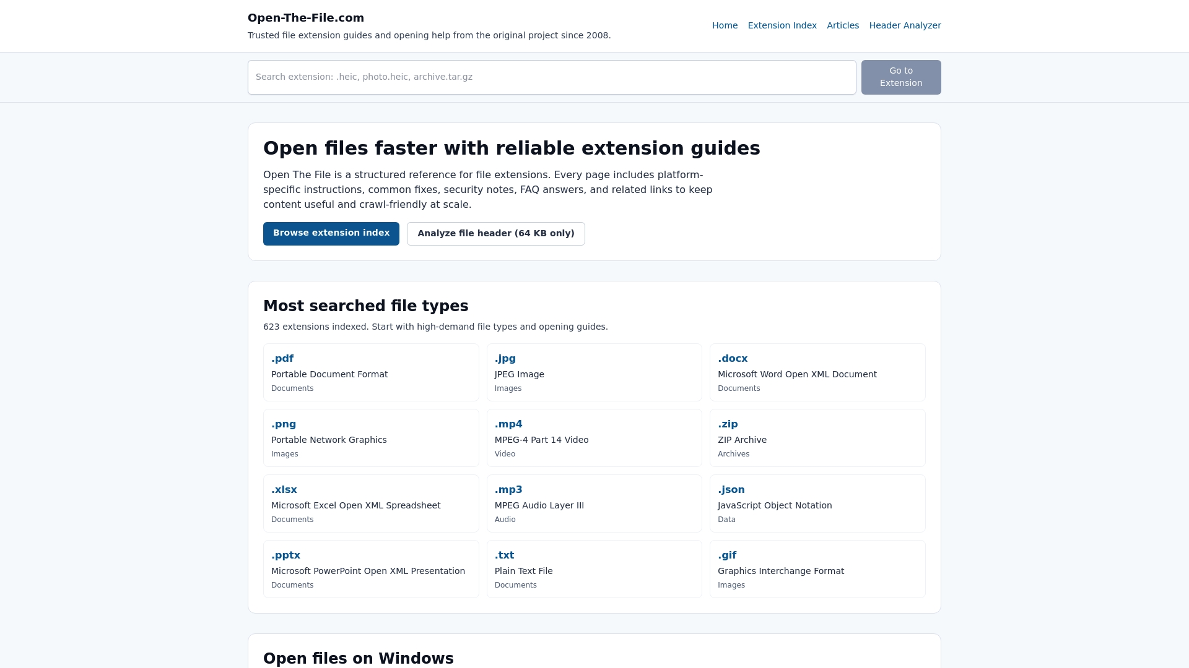Open the .txt Plain Text File guide
The width and height of the screenshot is (1189, 668).
point(504,555)
